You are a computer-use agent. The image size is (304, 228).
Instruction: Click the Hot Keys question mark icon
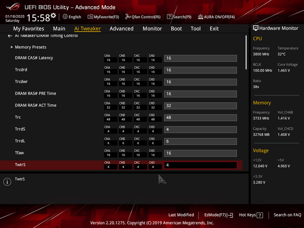pos(260,215)
